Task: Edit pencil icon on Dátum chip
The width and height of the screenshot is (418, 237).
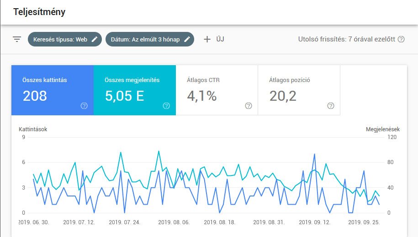Action: pos(187,39)
